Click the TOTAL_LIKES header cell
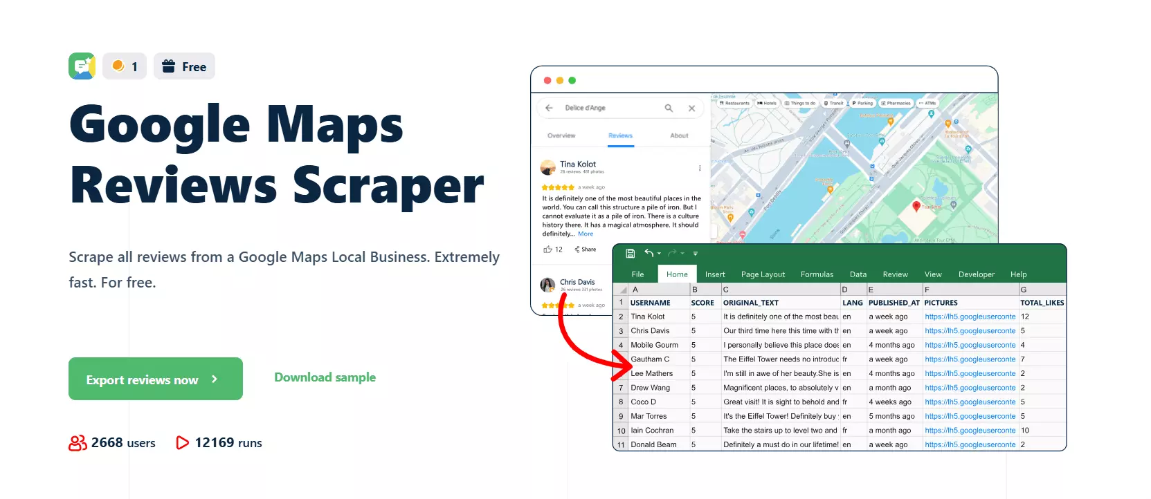 point(1042,303)
